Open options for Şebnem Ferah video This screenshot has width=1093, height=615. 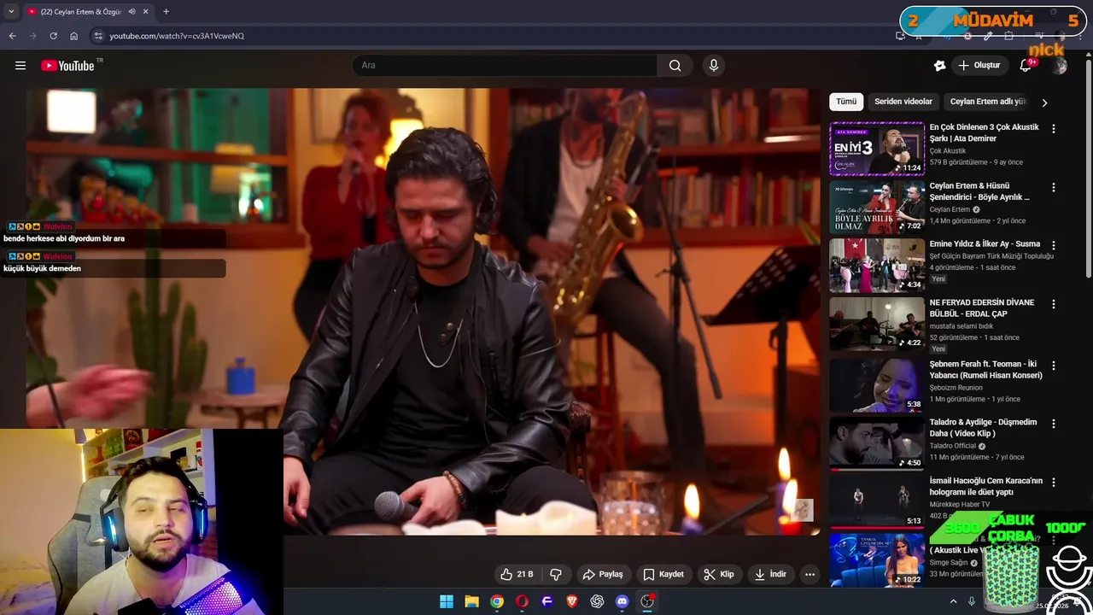[x=1053, y=365]
